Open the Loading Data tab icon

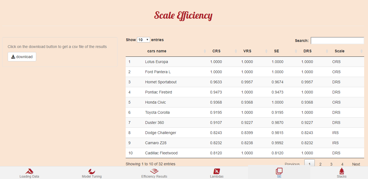coord(29,171)
